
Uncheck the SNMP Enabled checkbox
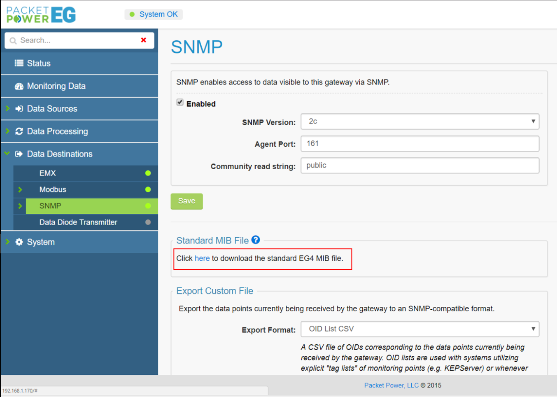pyautogui.click(x=180, y=103)
